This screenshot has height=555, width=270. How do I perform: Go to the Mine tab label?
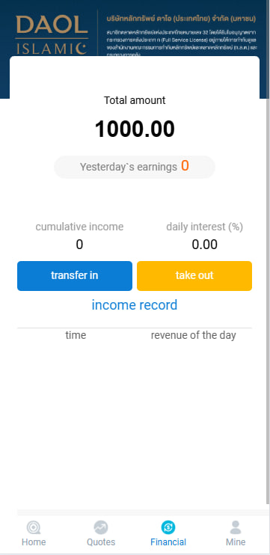236,542
